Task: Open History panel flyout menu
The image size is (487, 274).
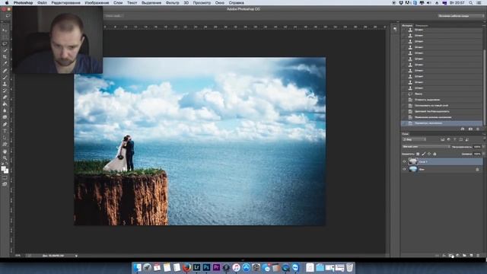Action: tap(484, 25)
